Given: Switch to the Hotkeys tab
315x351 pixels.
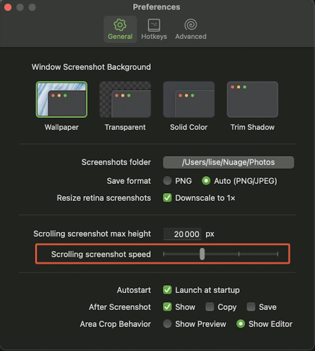Looking at the screenshot, I should click(x=154, y=29).
